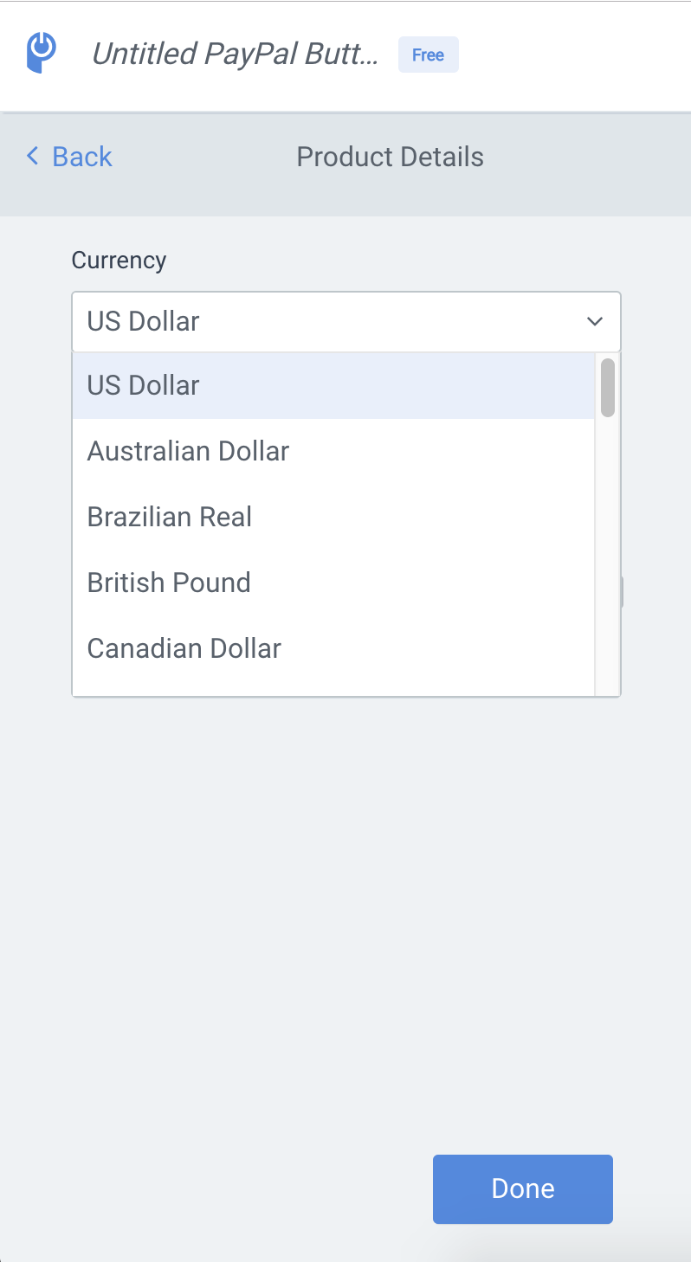Screen dimensions: 691x1262
Task: Choose Canadian Dollar from the list
Action: click(x=333, y=648)
